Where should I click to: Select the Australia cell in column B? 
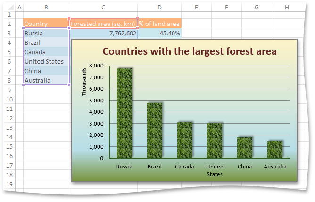tap(46, 80)
